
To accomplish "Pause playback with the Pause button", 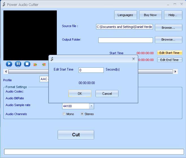I will (x=18, y=64).
